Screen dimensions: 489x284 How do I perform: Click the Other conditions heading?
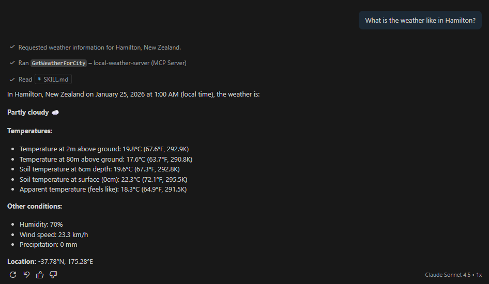coord(35,207)
